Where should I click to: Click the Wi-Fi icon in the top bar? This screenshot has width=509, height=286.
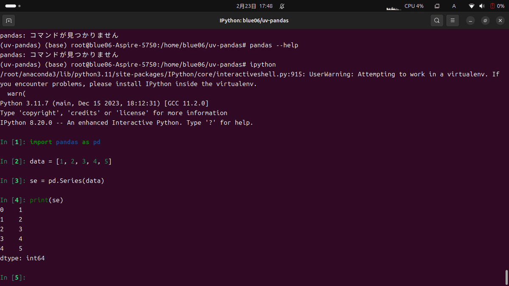click(x=471, y=6)
